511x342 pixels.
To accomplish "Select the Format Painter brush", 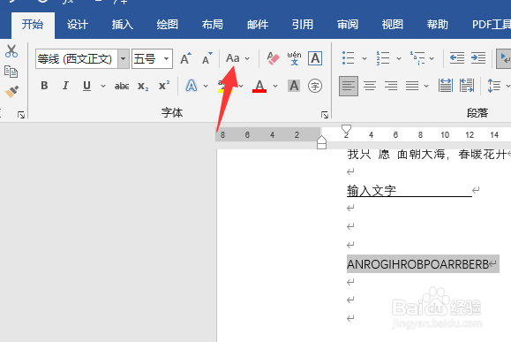I will pos(11,91).
